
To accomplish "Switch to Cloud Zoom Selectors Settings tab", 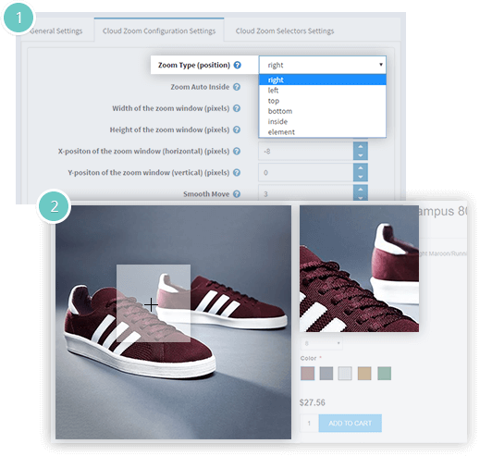I will pos(285,31).
